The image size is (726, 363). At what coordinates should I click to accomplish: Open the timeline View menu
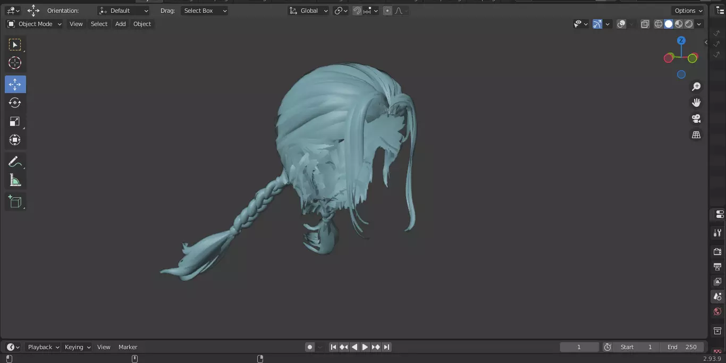tap(104, 347)
